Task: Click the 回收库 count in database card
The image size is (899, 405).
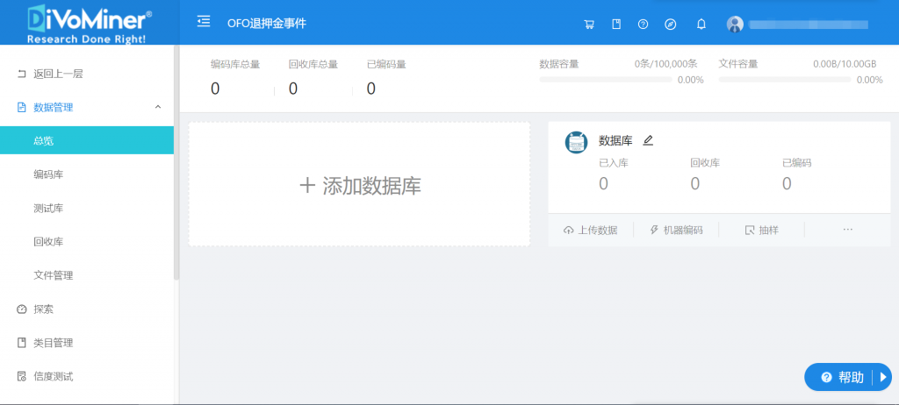Action: click(x=695, y=183)
